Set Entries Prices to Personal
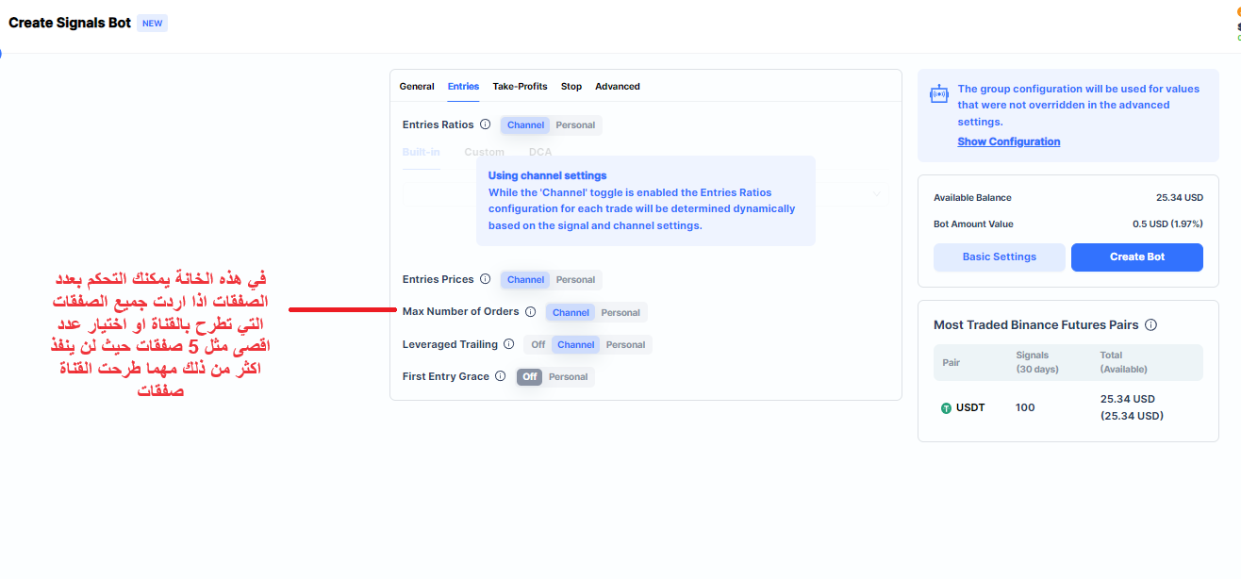Viewport: 1241px width, 579px height. tap(575, 279)
